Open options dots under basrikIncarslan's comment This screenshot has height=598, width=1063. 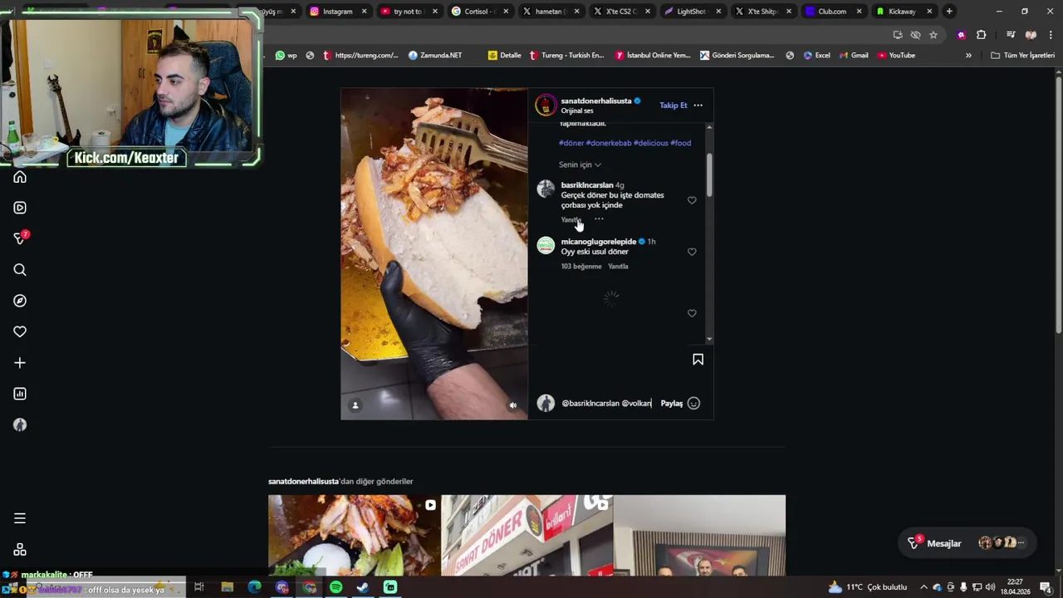pos(599,219)
